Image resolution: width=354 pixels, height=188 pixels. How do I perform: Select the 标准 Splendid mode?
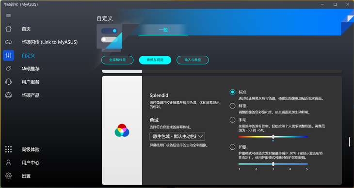(x=232, y=92)
